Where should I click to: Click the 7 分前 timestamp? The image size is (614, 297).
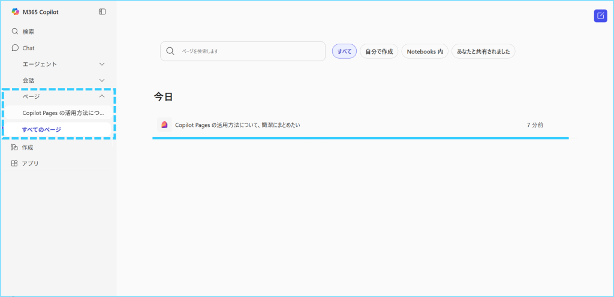pyautogui.click(x=535, y=125)
